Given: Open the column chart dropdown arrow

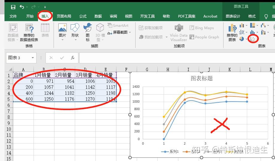Looking at the screenshot, I should pos(246,26).
